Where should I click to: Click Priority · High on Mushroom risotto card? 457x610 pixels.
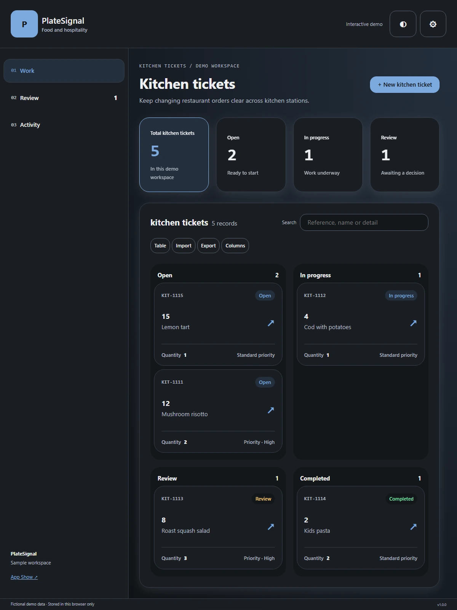click(259, 442)
